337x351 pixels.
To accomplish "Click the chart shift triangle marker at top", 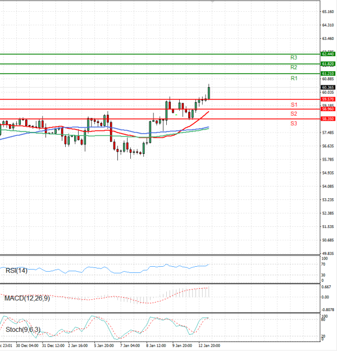I will pyautogui.click(x=212, y=2).
